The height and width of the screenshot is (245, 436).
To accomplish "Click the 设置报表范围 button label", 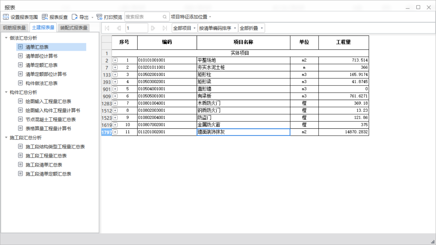I will pyautogui.click(x=24, y=17).
